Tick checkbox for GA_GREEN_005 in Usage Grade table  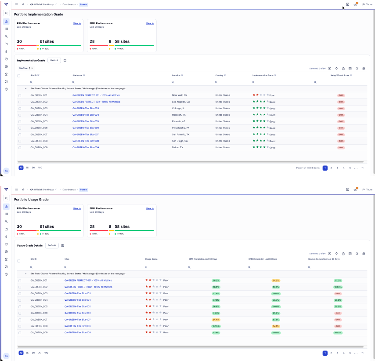point(20,306)
